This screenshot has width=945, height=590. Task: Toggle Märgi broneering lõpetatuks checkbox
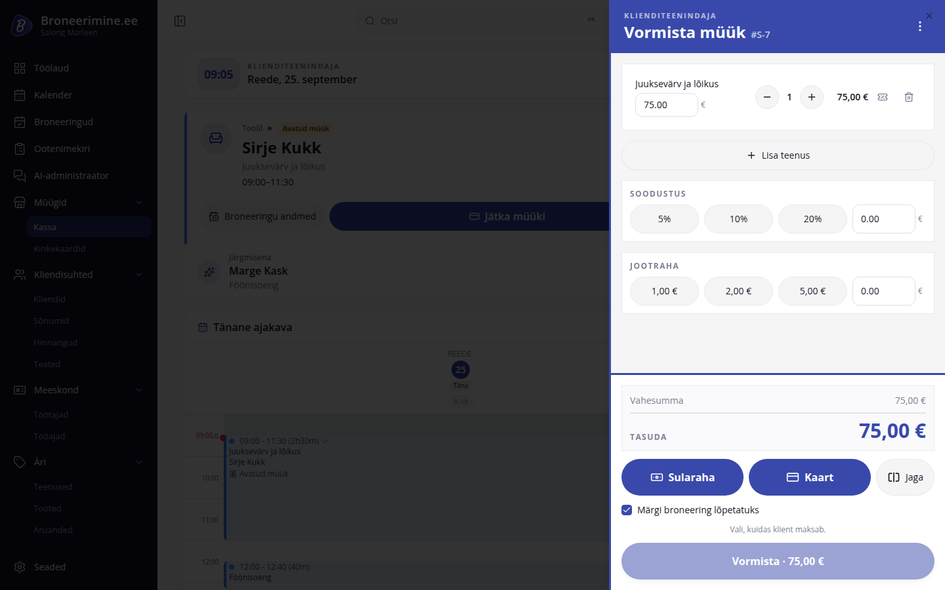[x=627, y=510]
